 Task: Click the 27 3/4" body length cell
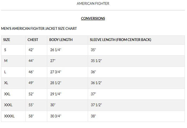56,72
